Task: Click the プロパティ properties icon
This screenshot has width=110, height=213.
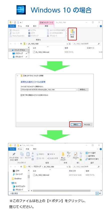Action: click(75, 155)
